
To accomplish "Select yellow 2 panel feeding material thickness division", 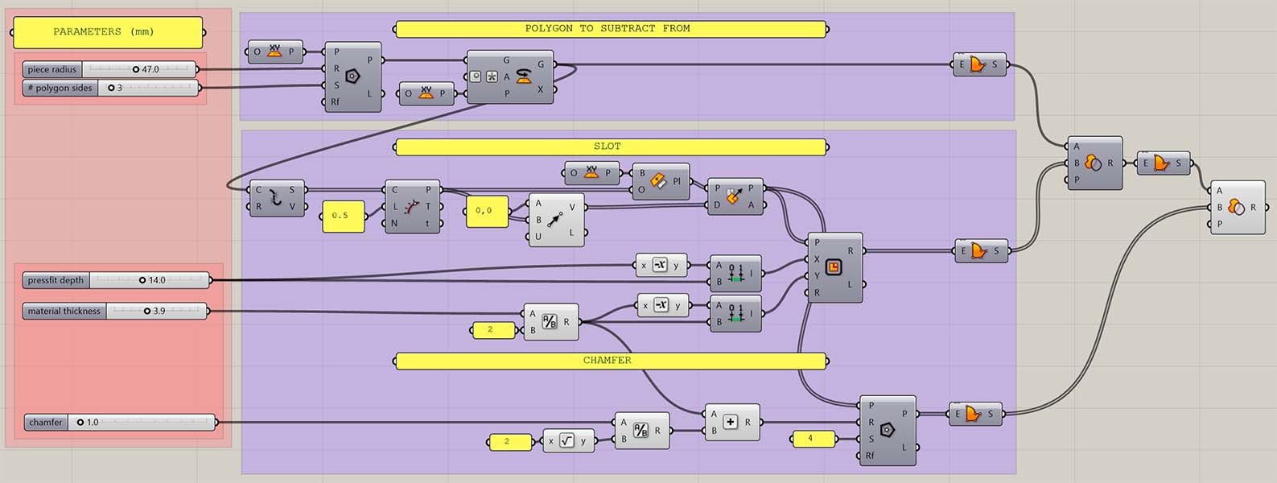I will (492, 329).
